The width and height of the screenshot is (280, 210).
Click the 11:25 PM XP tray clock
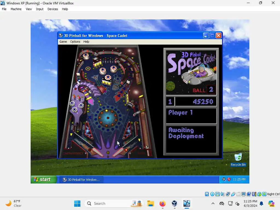(239, 179)
